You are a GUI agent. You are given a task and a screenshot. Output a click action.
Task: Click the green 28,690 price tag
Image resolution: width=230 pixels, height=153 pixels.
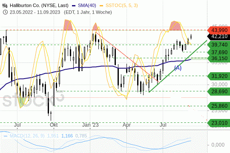point(218,91)
